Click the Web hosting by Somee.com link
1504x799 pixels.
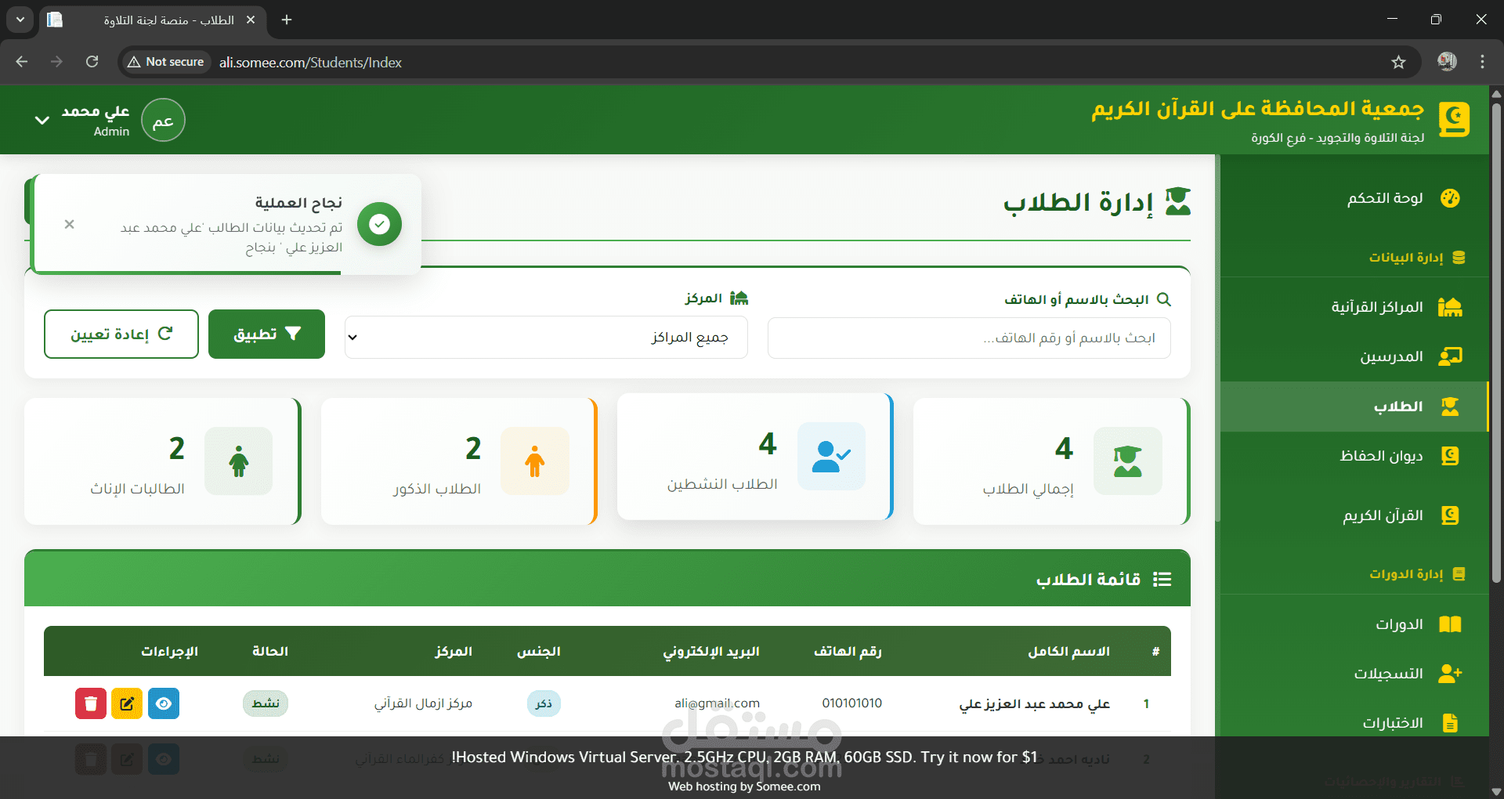(744, 786)
